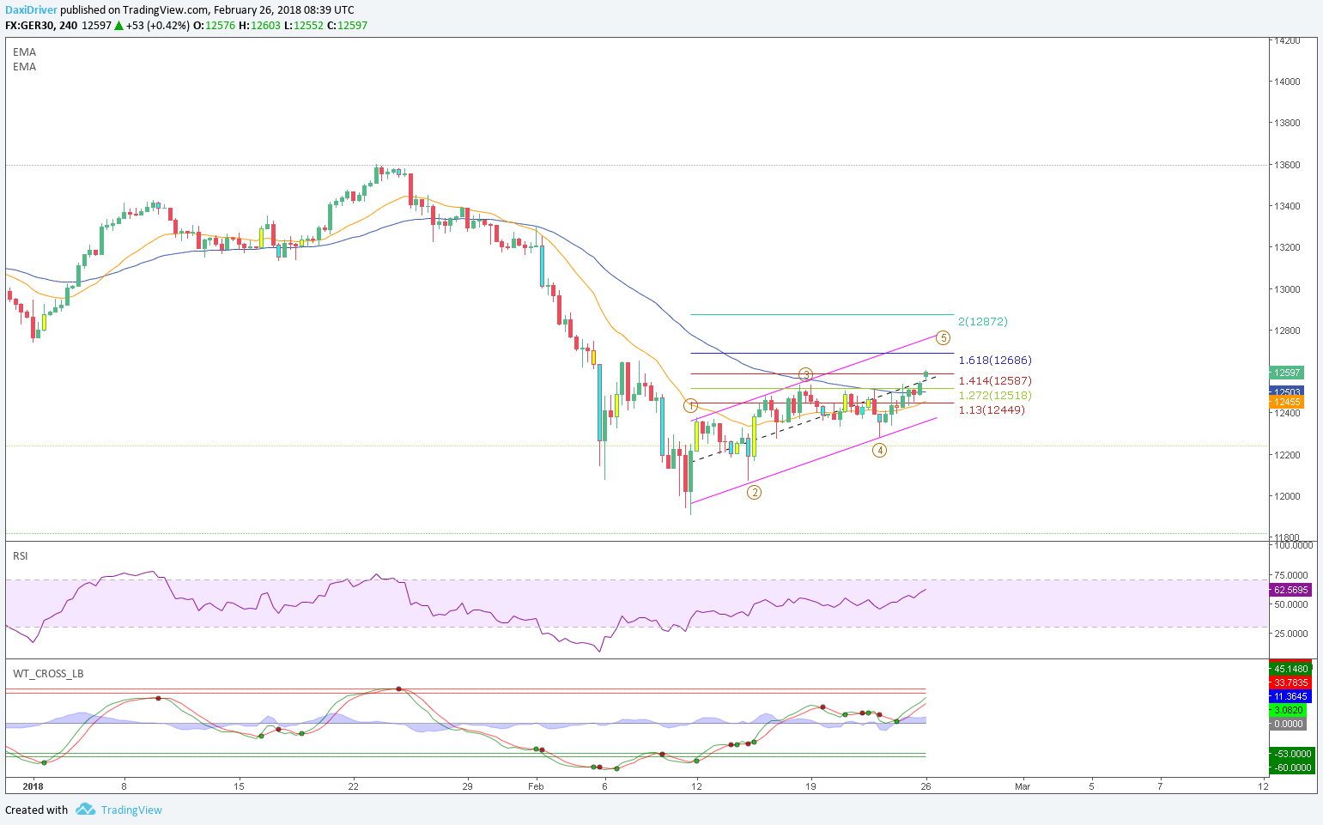Screen dimensions: 1323x825
Task: Click the RSI pane label
Action: 20,555
